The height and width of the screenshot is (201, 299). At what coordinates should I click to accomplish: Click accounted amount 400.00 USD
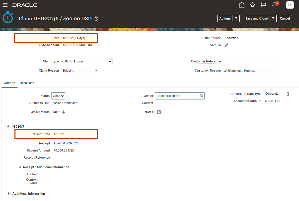tap(273, 101)
